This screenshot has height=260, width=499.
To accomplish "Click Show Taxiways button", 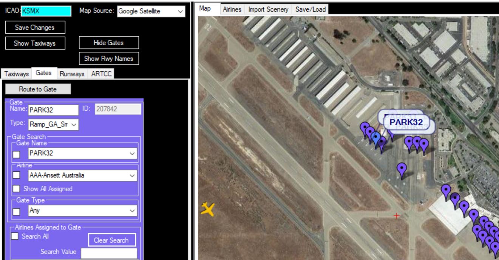I will pyautogui.click(x=35, y=43).
